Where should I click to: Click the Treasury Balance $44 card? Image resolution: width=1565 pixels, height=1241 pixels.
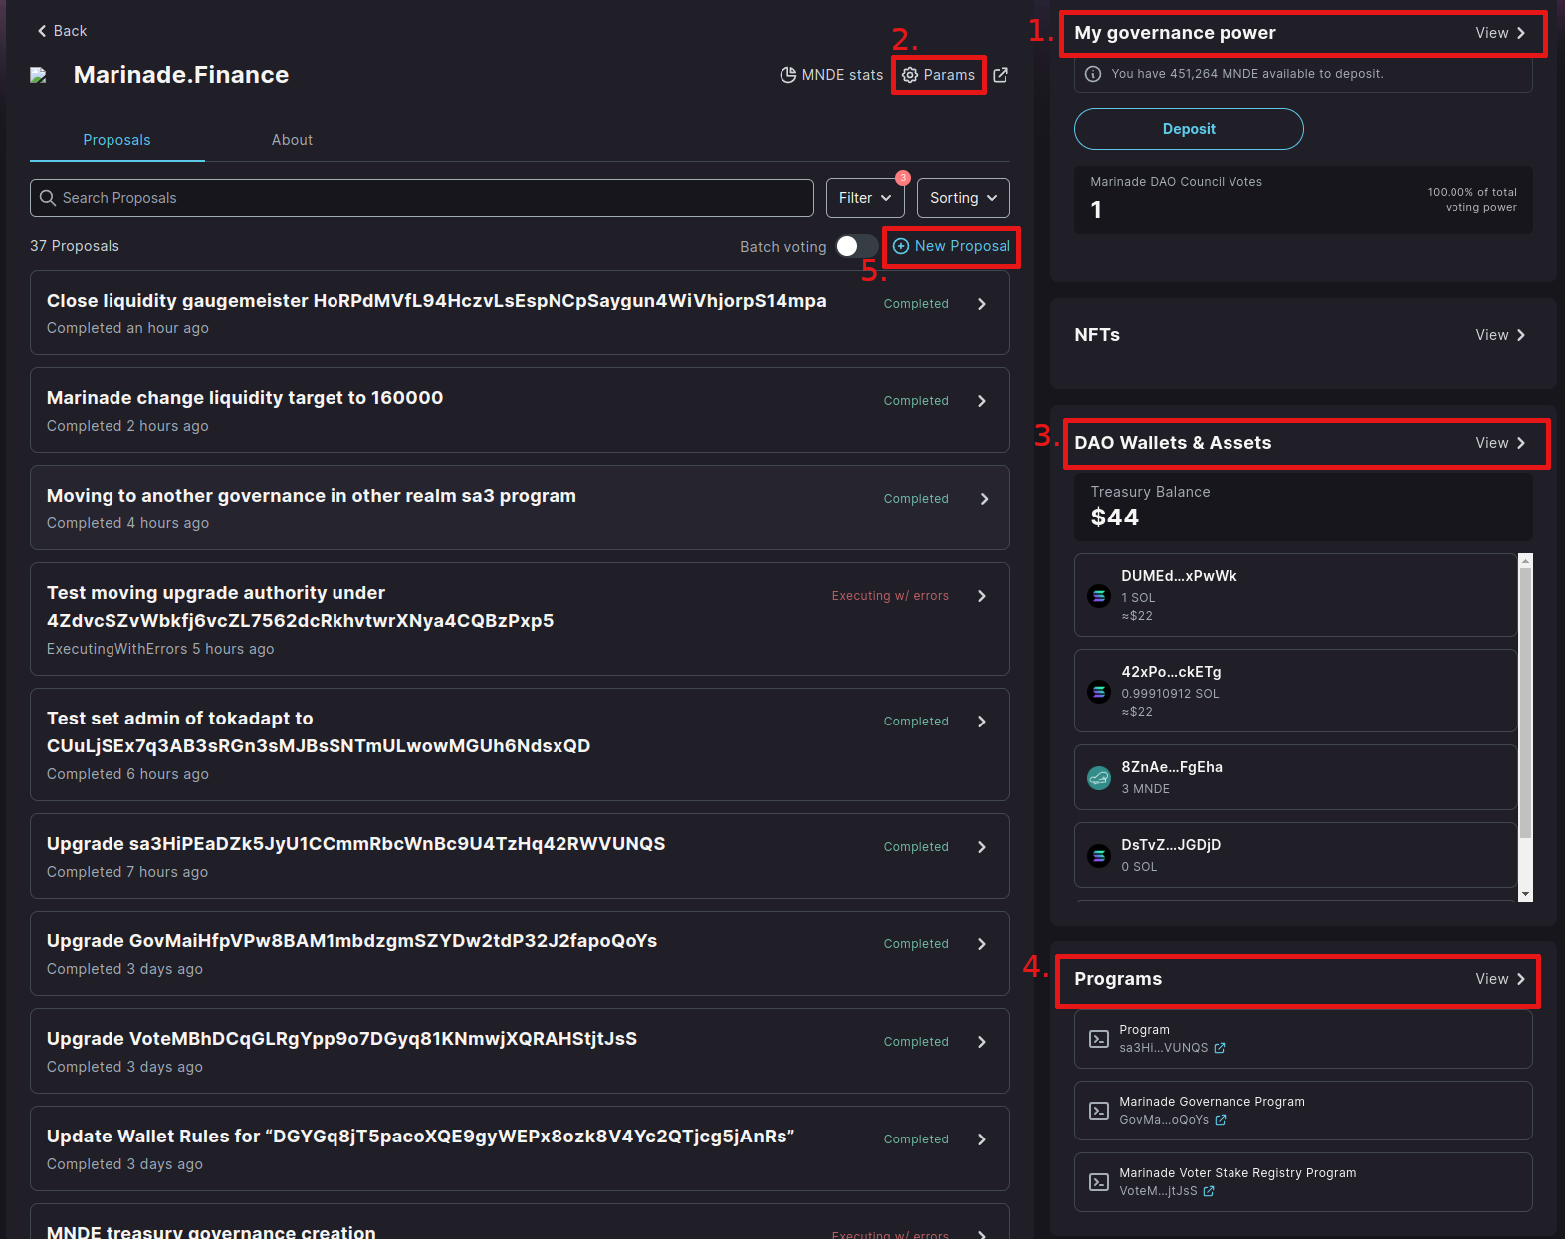pos(1303,508)
